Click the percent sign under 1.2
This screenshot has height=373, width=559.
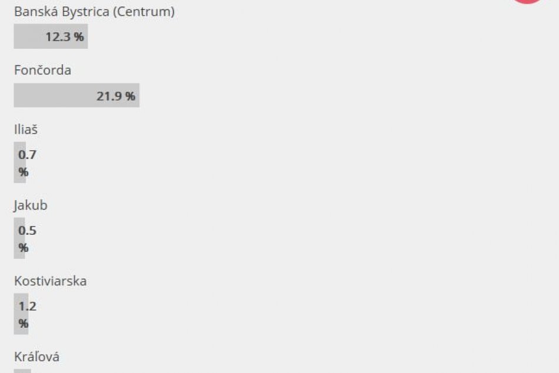click(x=24, y=324)
